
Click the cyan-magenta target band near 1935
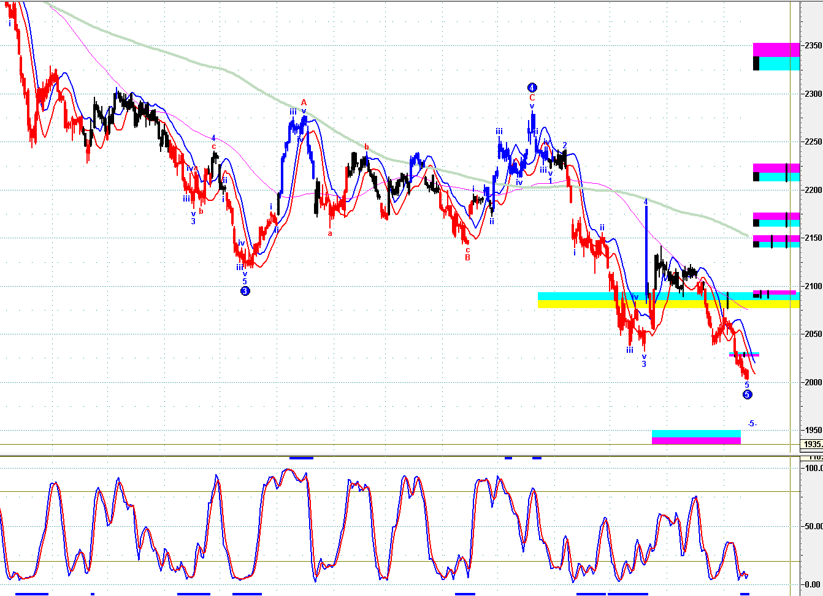tap(696, 437)
